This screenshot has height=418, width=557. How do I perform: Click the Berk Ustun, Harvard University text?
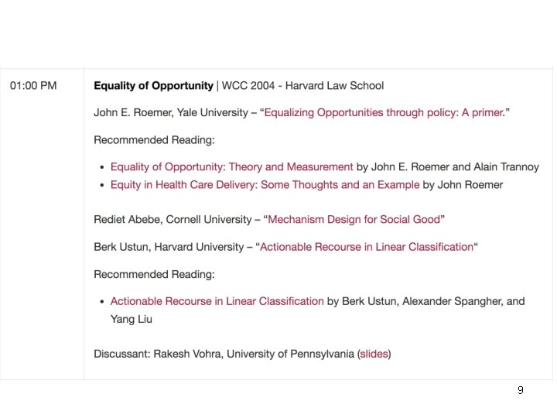(169, 247)
